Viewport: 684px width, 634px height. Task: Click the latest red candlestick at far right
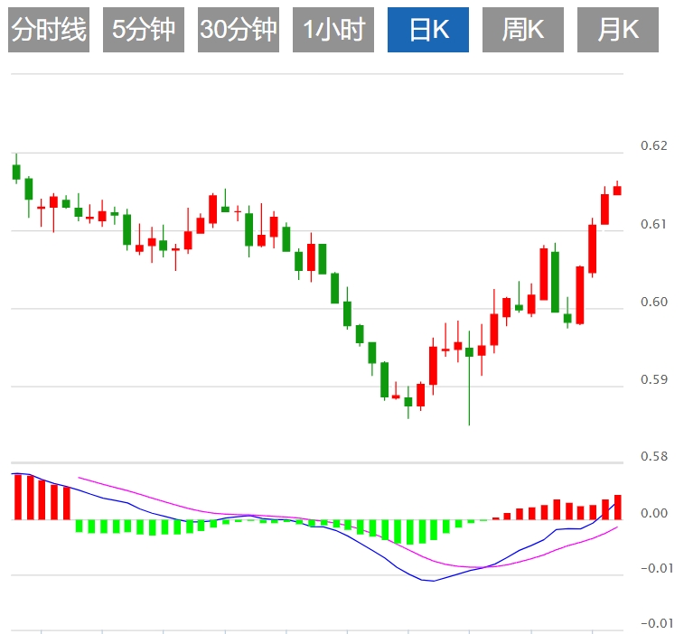618,190
